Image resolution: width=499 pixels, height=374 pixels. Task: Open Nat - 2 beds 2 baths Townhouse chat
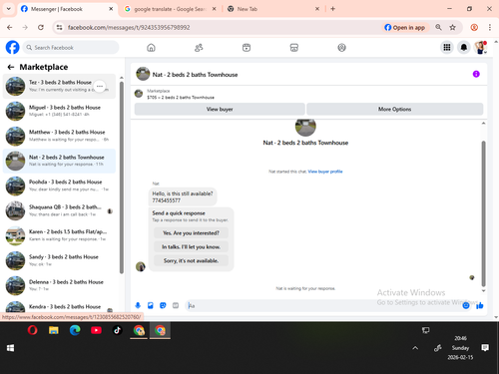pyautogui.click(x=59, y=161)
